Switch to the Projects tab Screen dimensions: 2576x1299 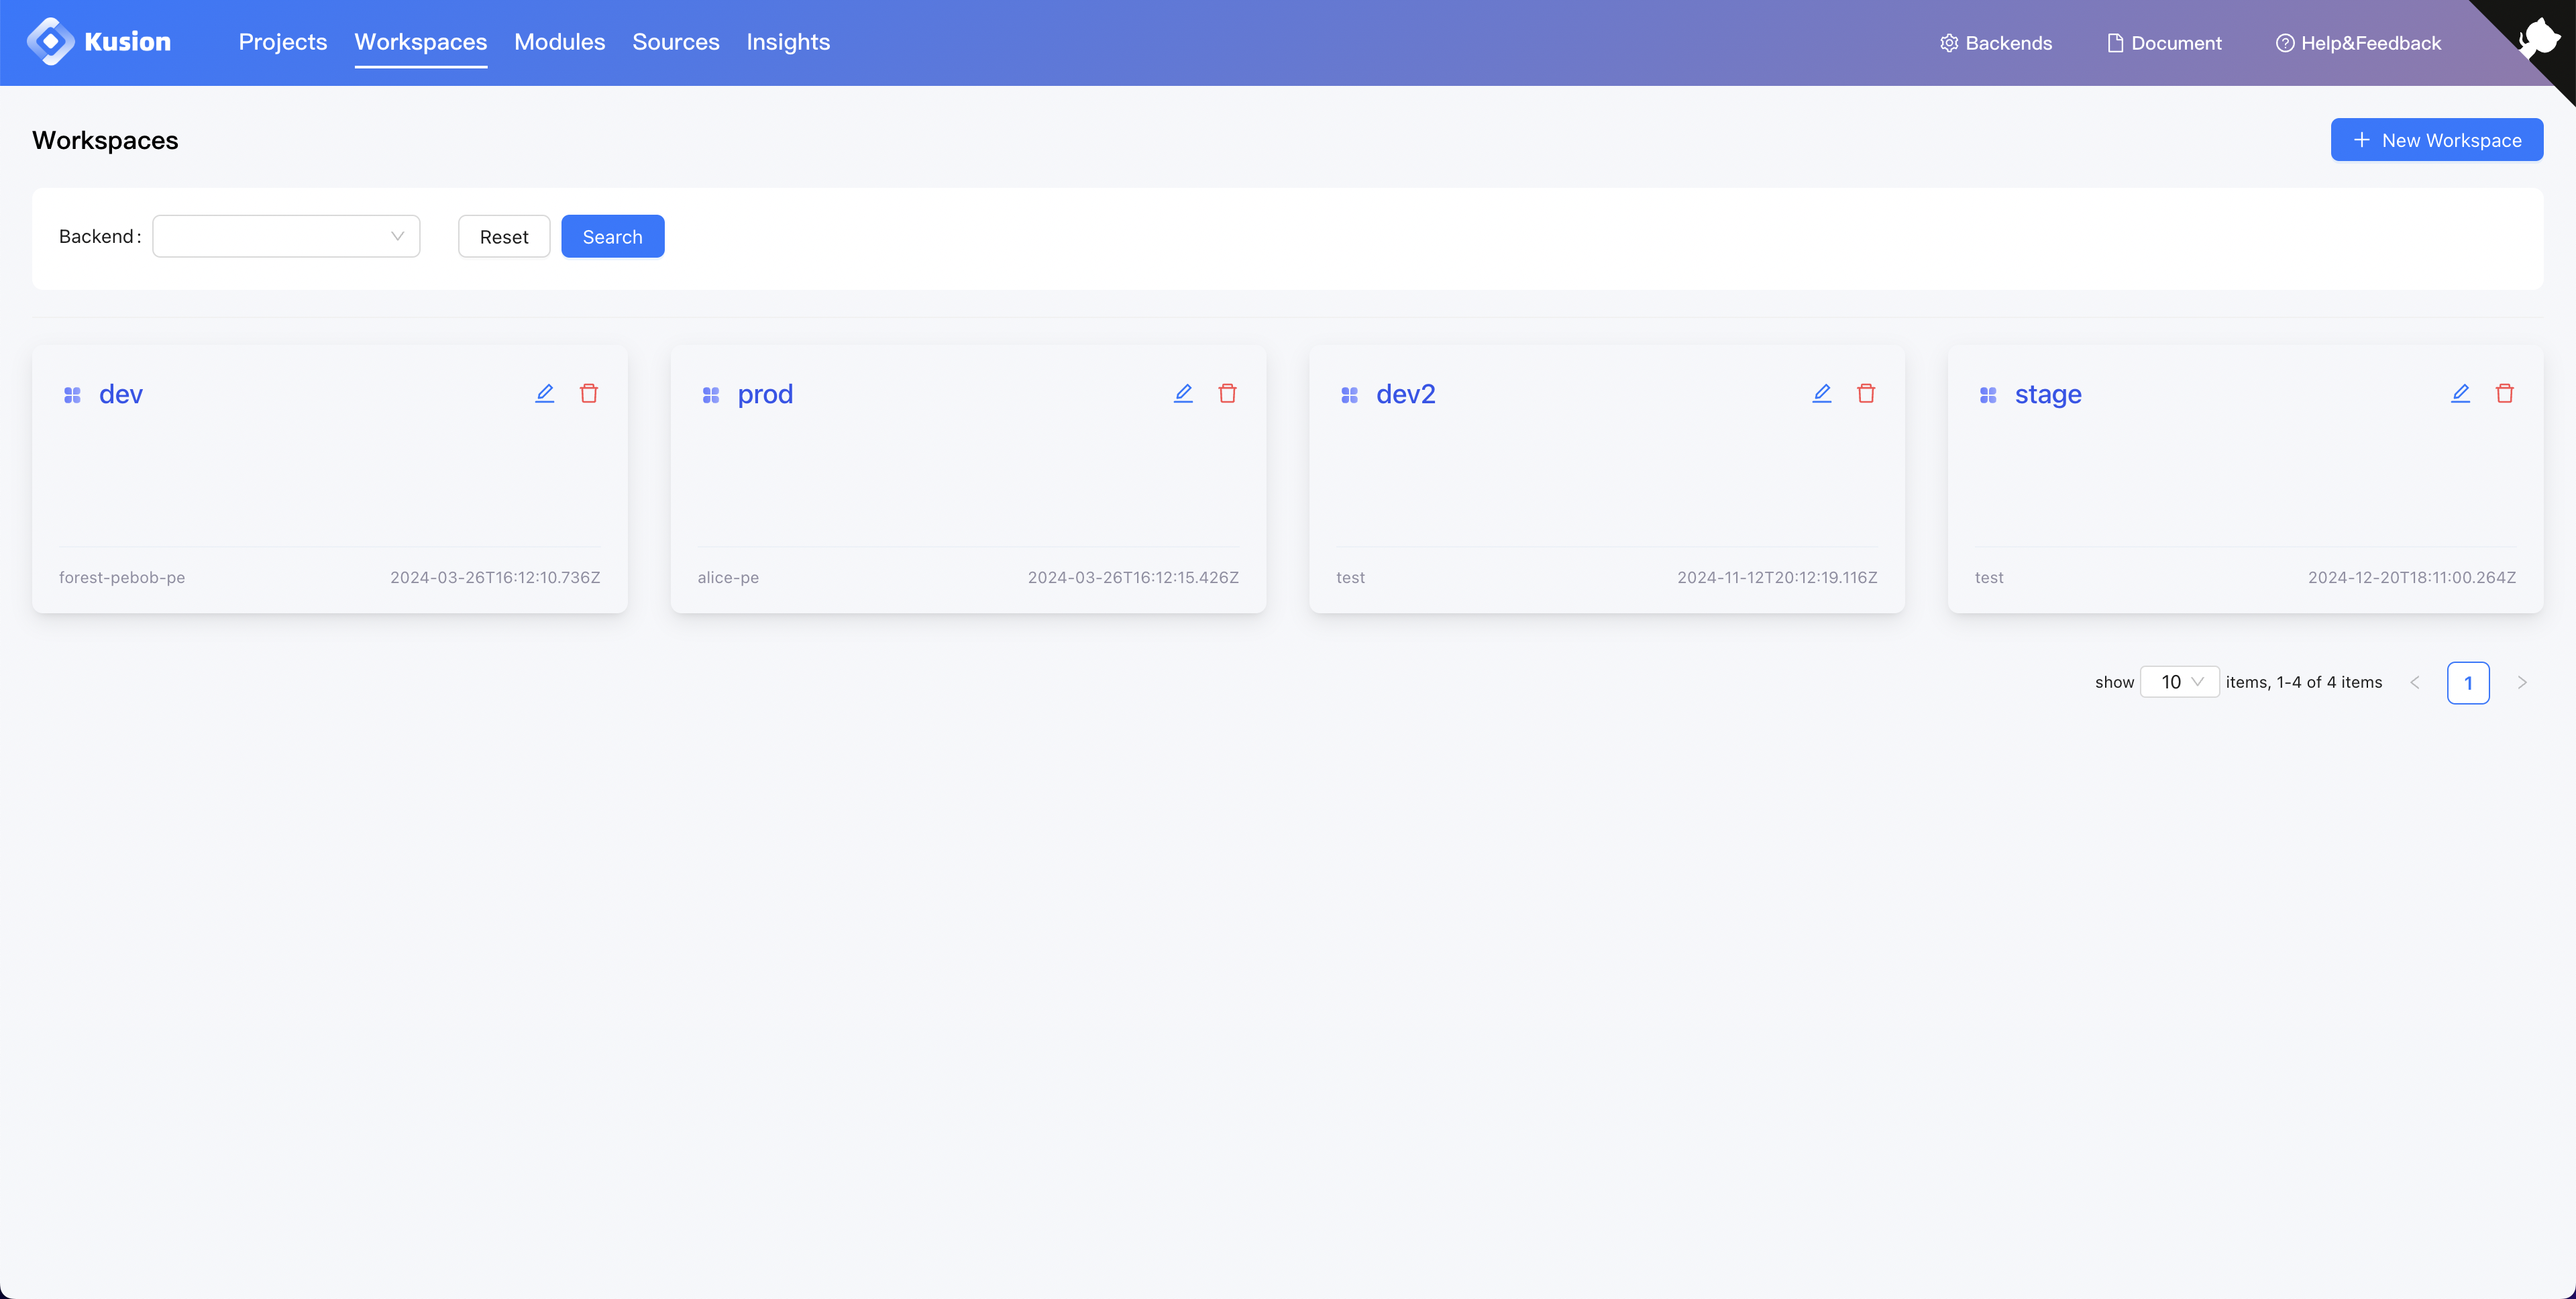pos(283,42)
